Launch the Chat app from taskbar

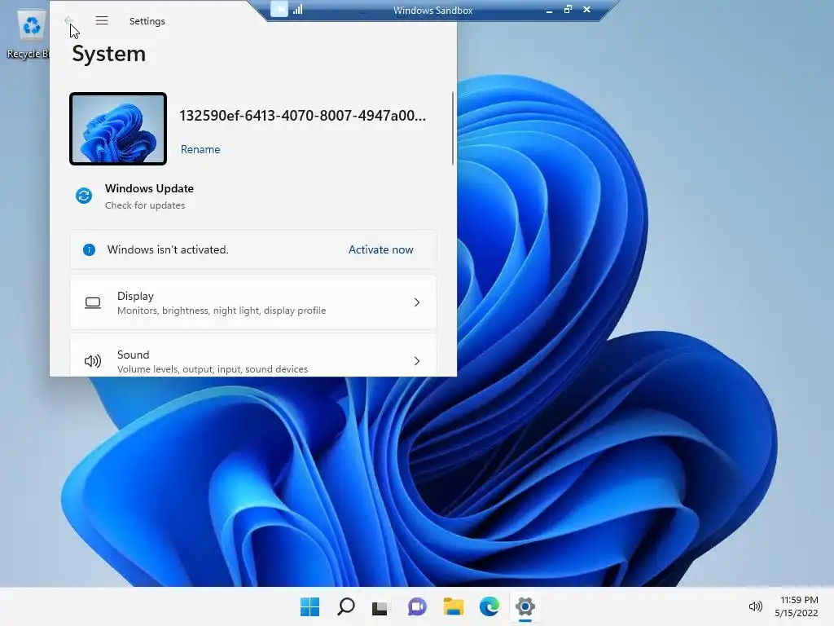pyautogui.click(x=417, y=606)
